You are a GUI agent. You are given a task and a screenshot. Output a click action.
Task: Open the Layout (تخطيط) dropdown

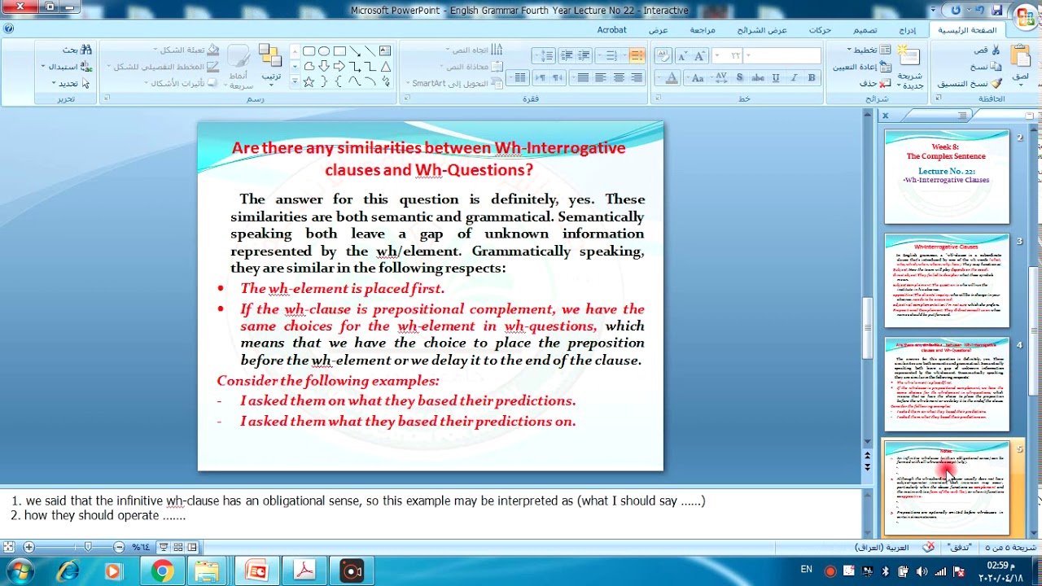coord(869,50)
